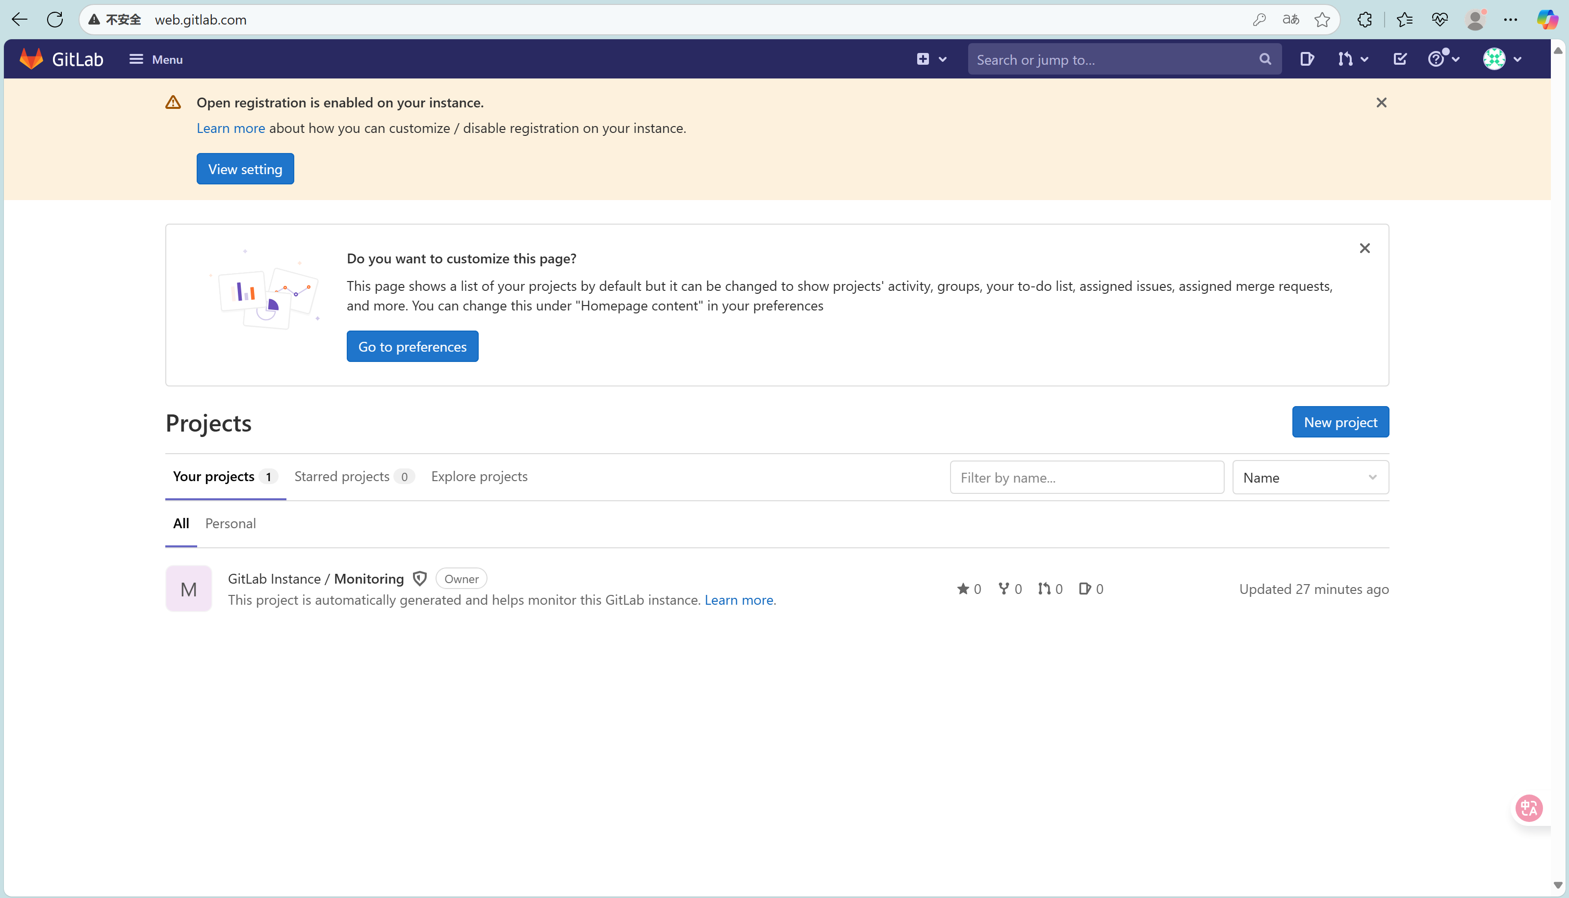Click the New project button
Screen dimensions: 1569x898
pos(1341,422)
